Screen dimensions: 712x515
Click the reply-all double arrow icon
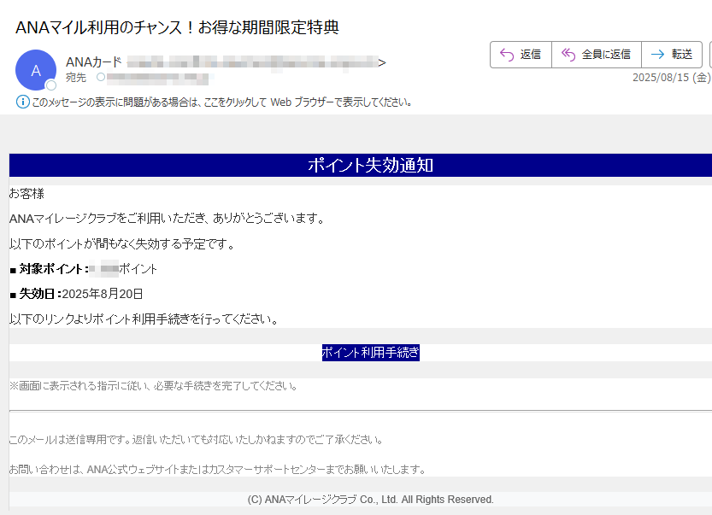pyautogui.click(x=568, y=55)
